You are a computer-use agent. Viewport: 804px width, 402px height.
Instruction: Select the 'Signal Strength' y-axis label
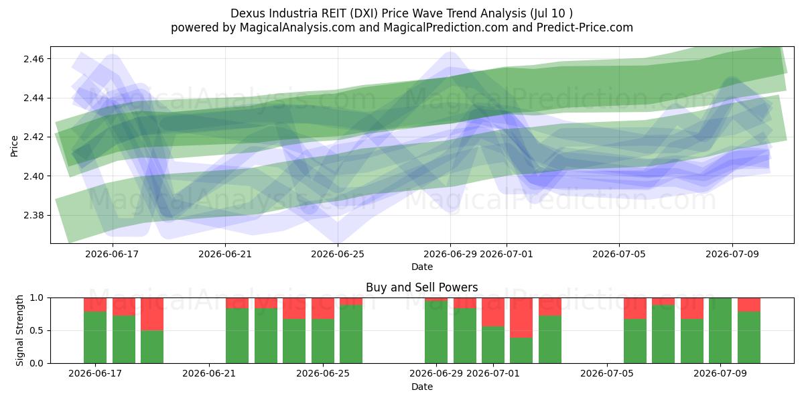19,330
